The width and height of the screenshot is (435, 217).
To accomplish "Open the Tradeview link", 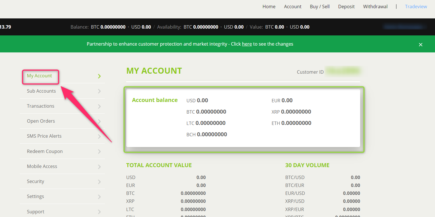I will click(x=416, y=7).
